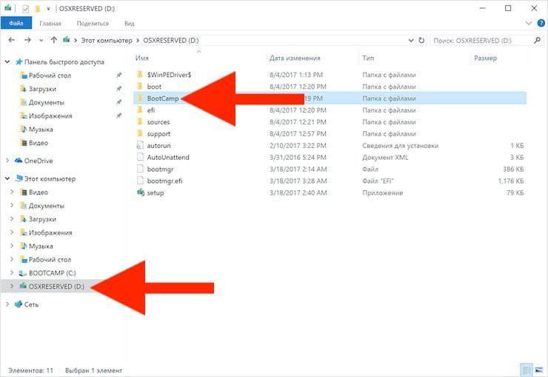This screenshot has width=548, height=377.
Task: Open the Help question mark icon
Action: tap(541, 24)
